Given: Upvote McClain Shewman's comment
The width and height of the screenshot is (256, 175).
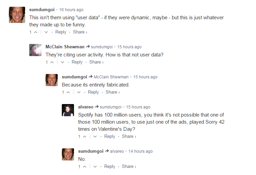Looking at the screenshot, I should [52, 62].
